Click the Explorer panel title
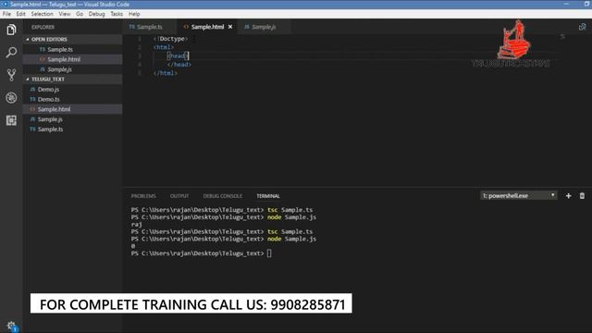The width and height of the screenshot is (592, 333). (43, 27)
